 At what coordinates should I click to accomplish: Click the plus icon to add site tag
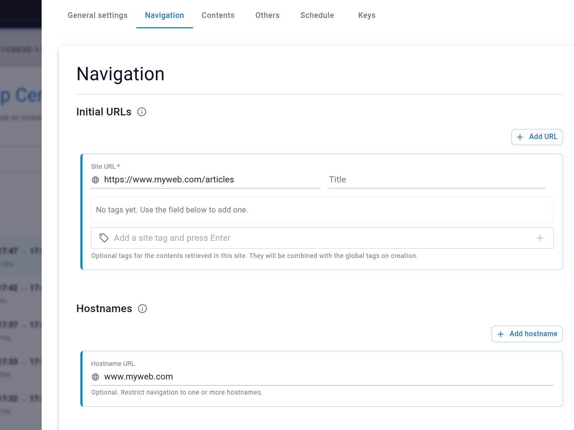(540, 238)
